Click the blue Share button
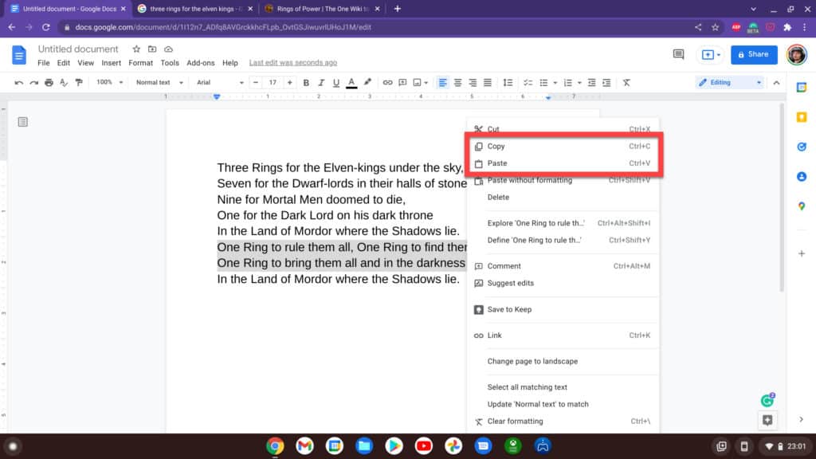The height and width of the screenshot is (459, 816). [x=754, y=54]
